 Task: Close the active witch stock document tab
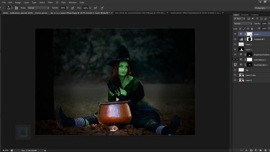click(111, 13)
